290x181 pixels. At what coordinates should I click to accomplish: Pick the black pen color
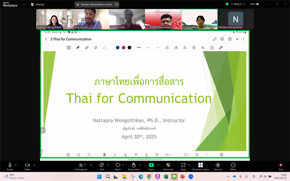click(130, 48)
